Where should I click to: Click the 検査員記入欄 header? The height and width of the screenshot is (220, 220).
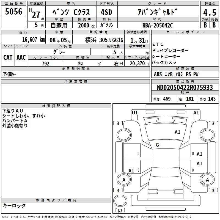[56, 106]
